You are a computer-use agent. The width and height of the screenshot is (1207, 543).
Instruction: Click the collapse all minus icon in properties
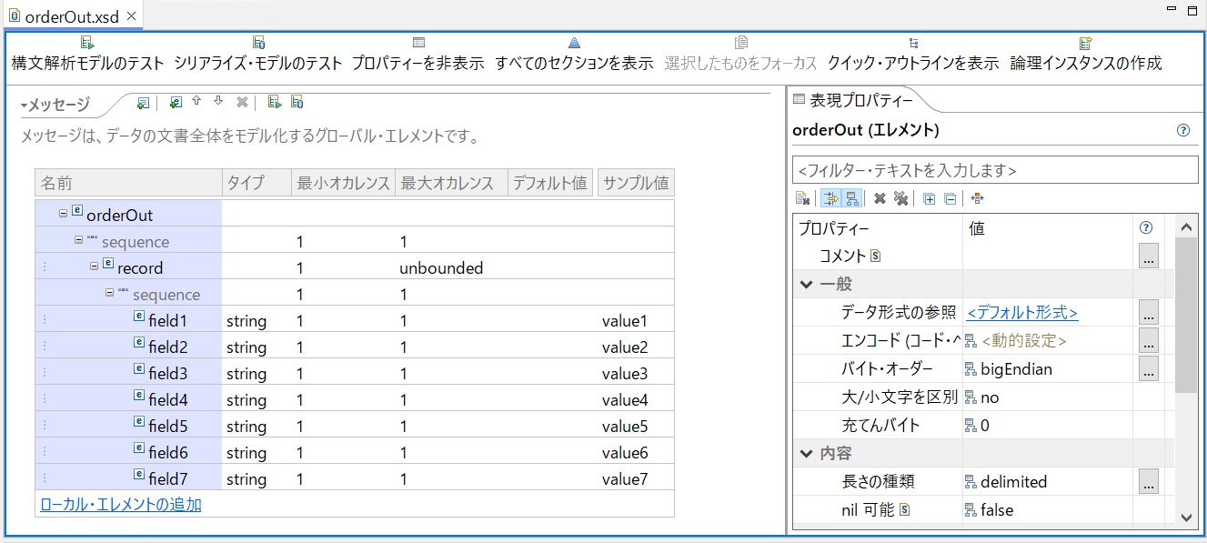click(x=950, y=198)
